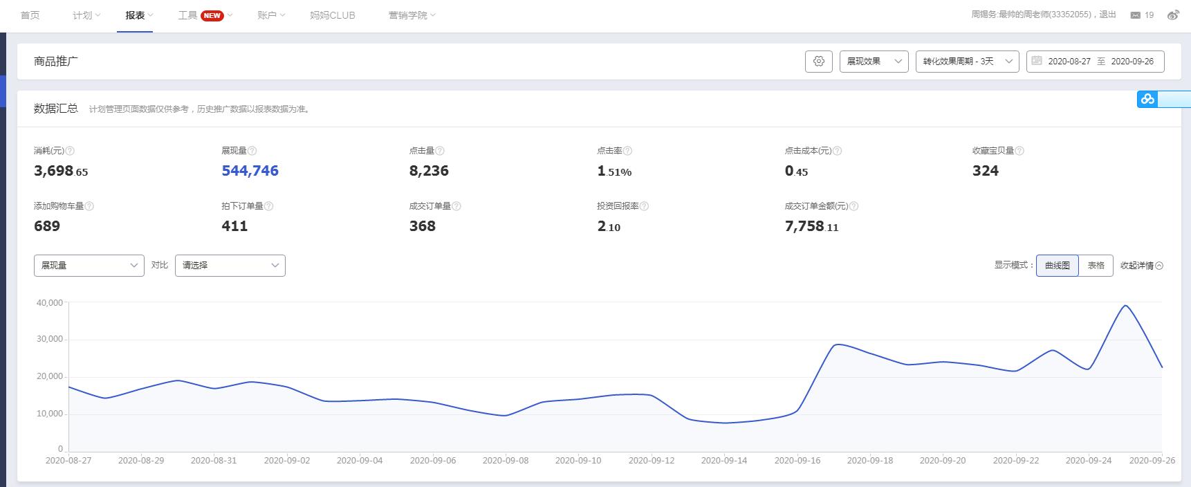Click the blue cloud widget icon
This screenshot has height=487, width=1191.
click(x=1147, y=100)
